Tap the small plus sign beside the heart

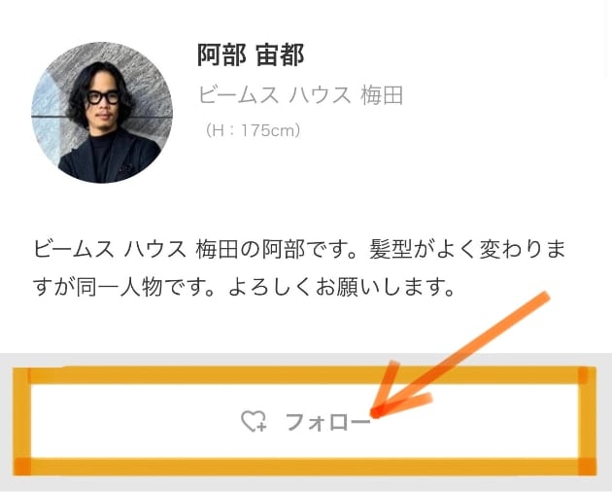click(x=262, y=426)
